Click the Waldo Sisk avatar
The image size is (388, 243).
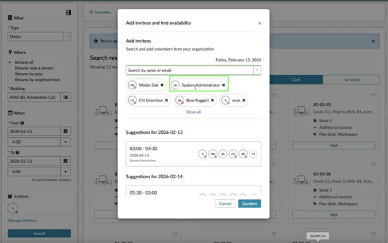(x=133, y=85)
